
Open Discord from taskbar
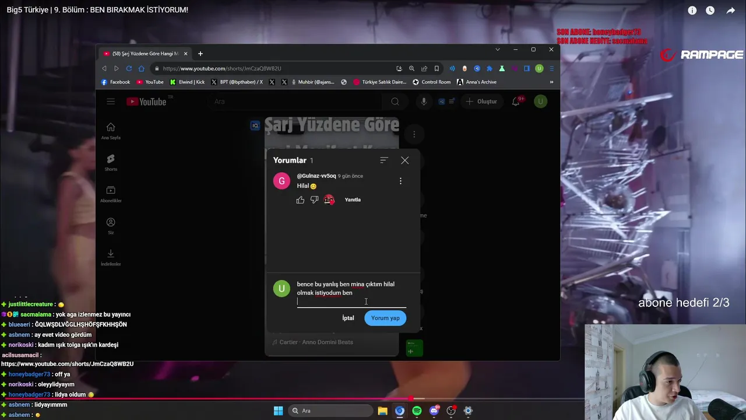click(x=434, y=411)
